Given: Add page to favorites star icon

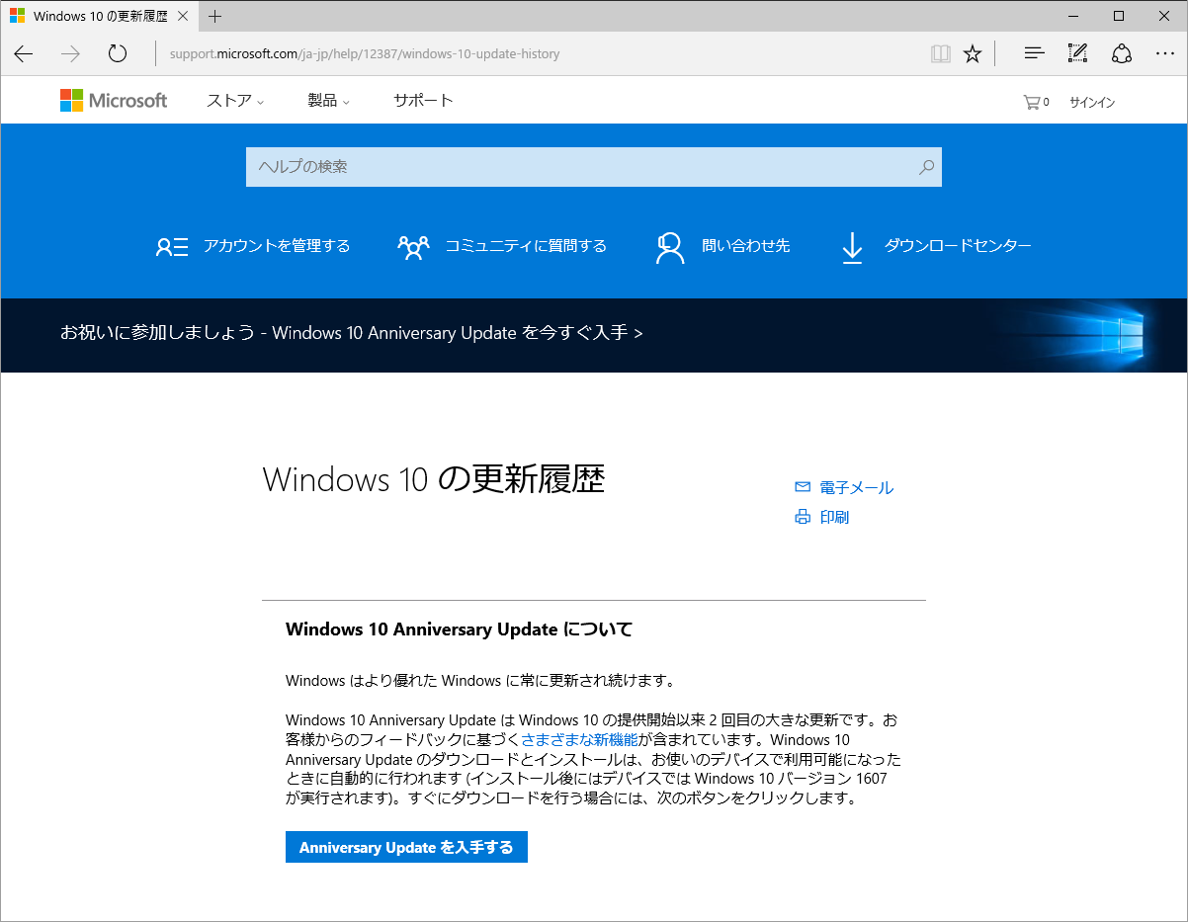Looking at the screenshot, I should click(x=973, y=53).
